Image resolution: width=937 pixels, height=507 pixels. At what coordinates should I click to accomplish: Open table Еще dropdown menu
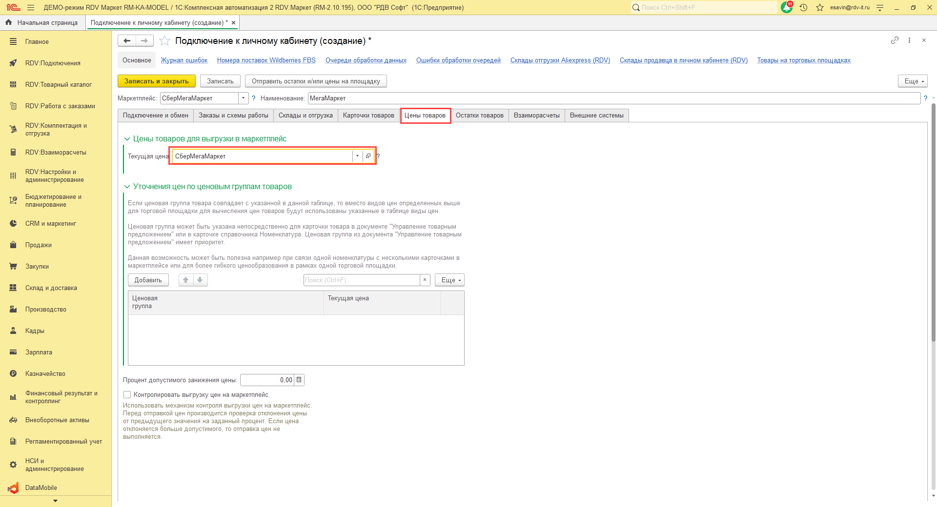click(x=449, y=280)
